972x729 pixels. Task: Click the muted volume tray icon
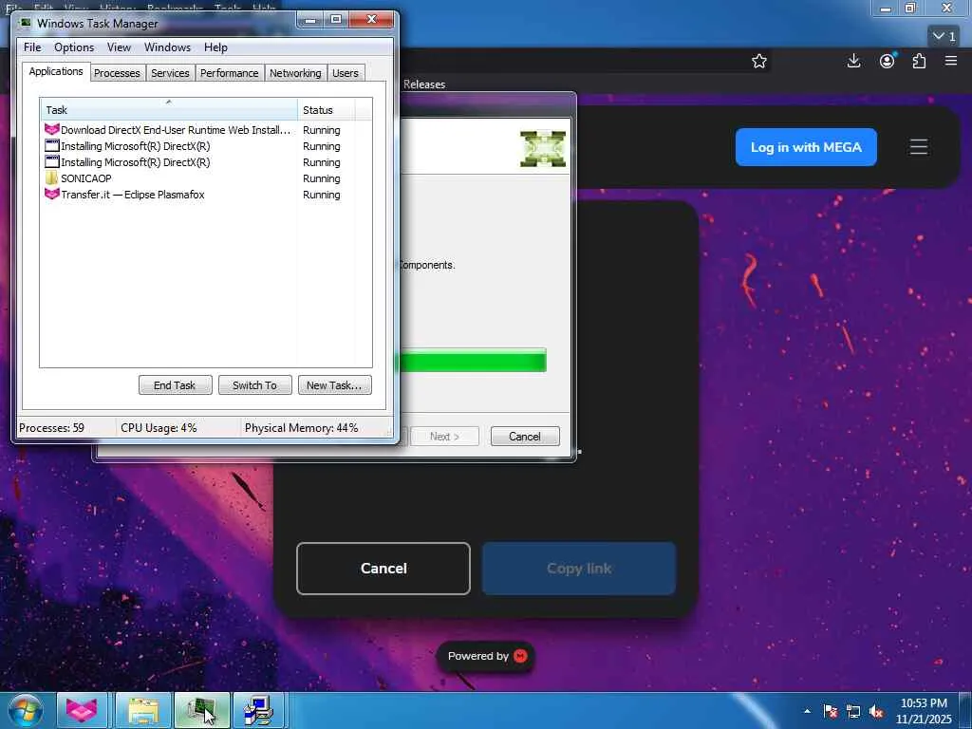[876, 711]
